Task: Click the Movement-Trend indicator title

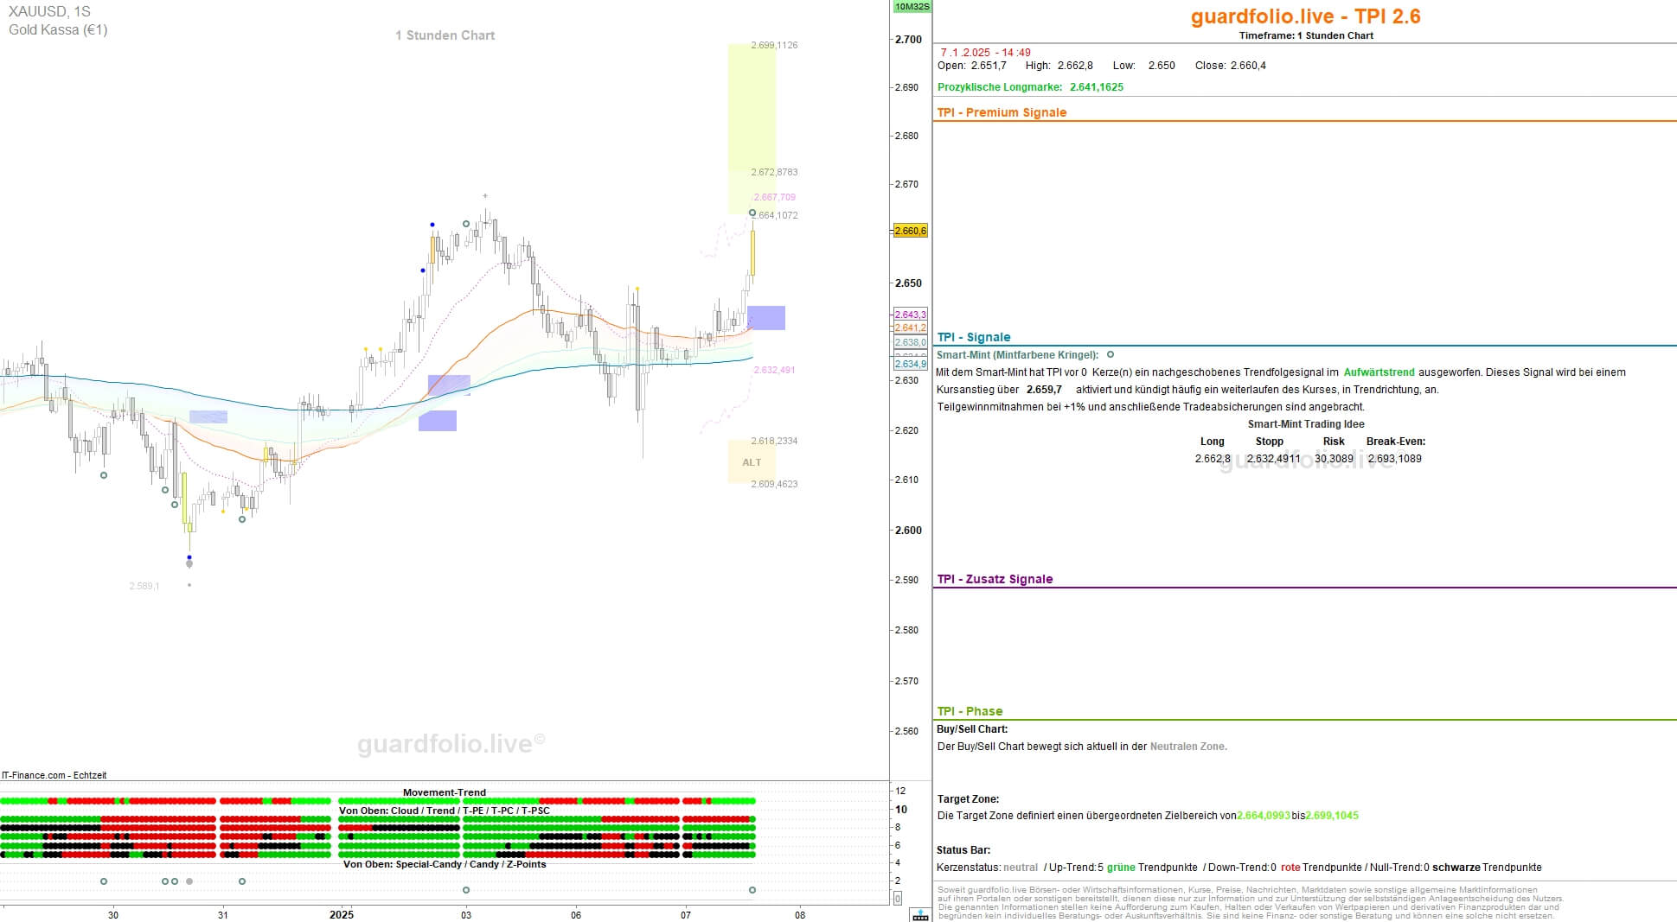Action: tap(445, 792)
